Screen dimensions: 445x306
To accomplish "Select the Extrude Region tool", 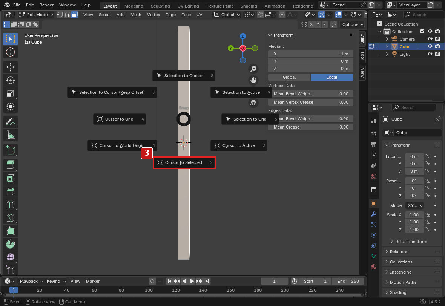I will [11, 165].
